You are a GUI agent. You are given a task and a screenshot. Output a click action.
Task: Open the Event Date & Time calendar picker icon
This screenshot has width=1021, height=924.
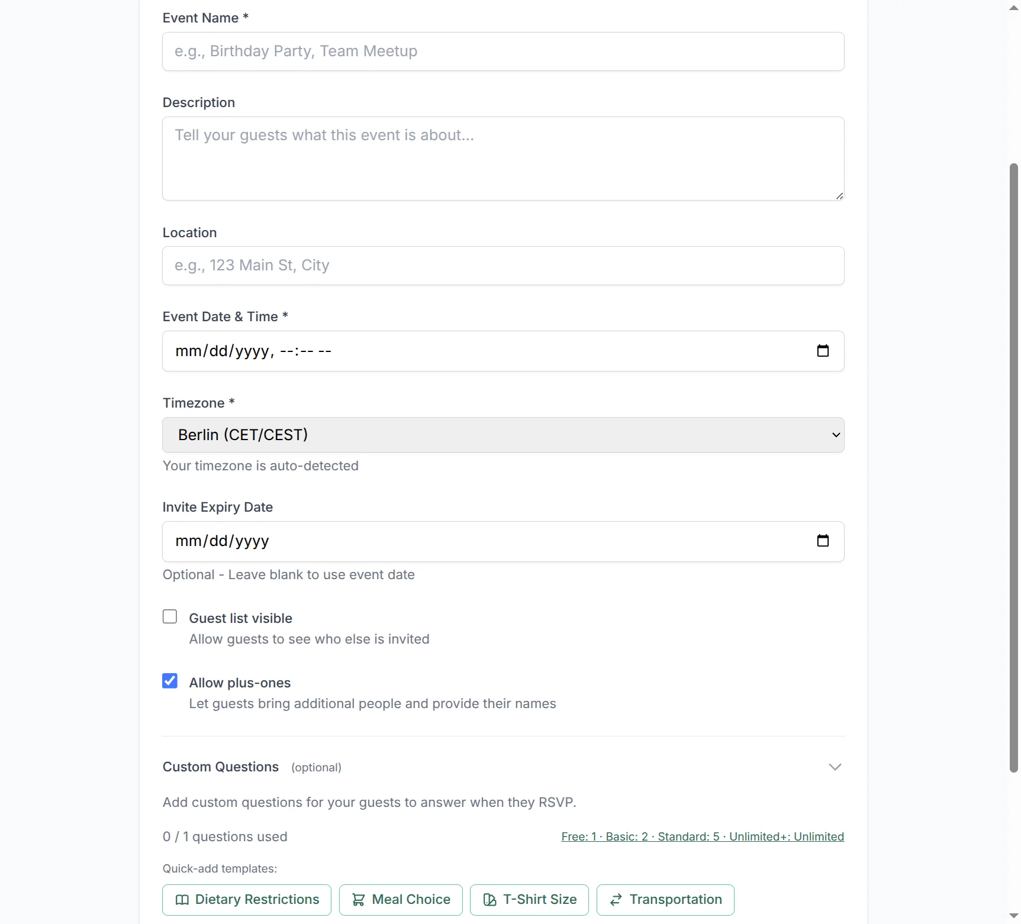823,351
